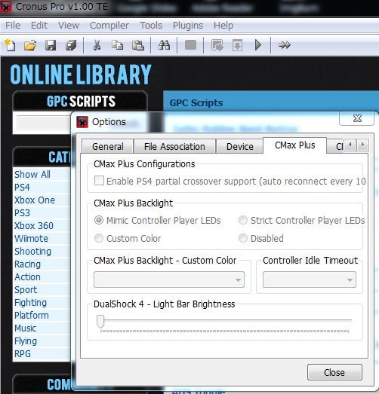Select the Sport category
This screenshot has height=394, width=379.
coord(26,290)
